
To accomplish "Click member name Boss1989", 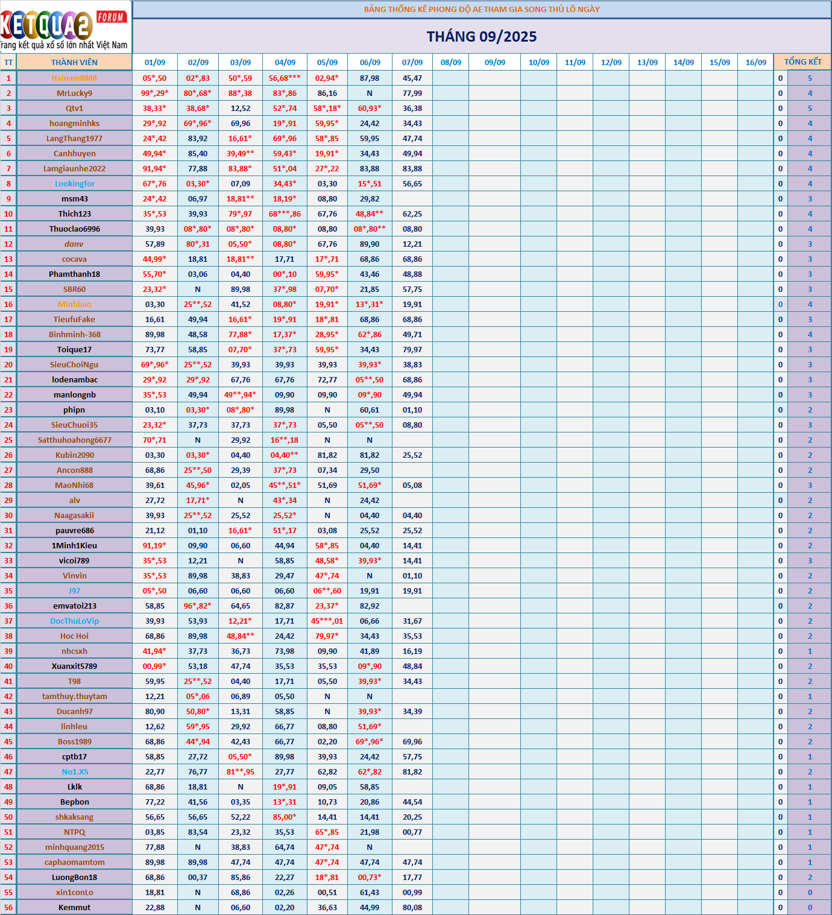I will [74, 741].
